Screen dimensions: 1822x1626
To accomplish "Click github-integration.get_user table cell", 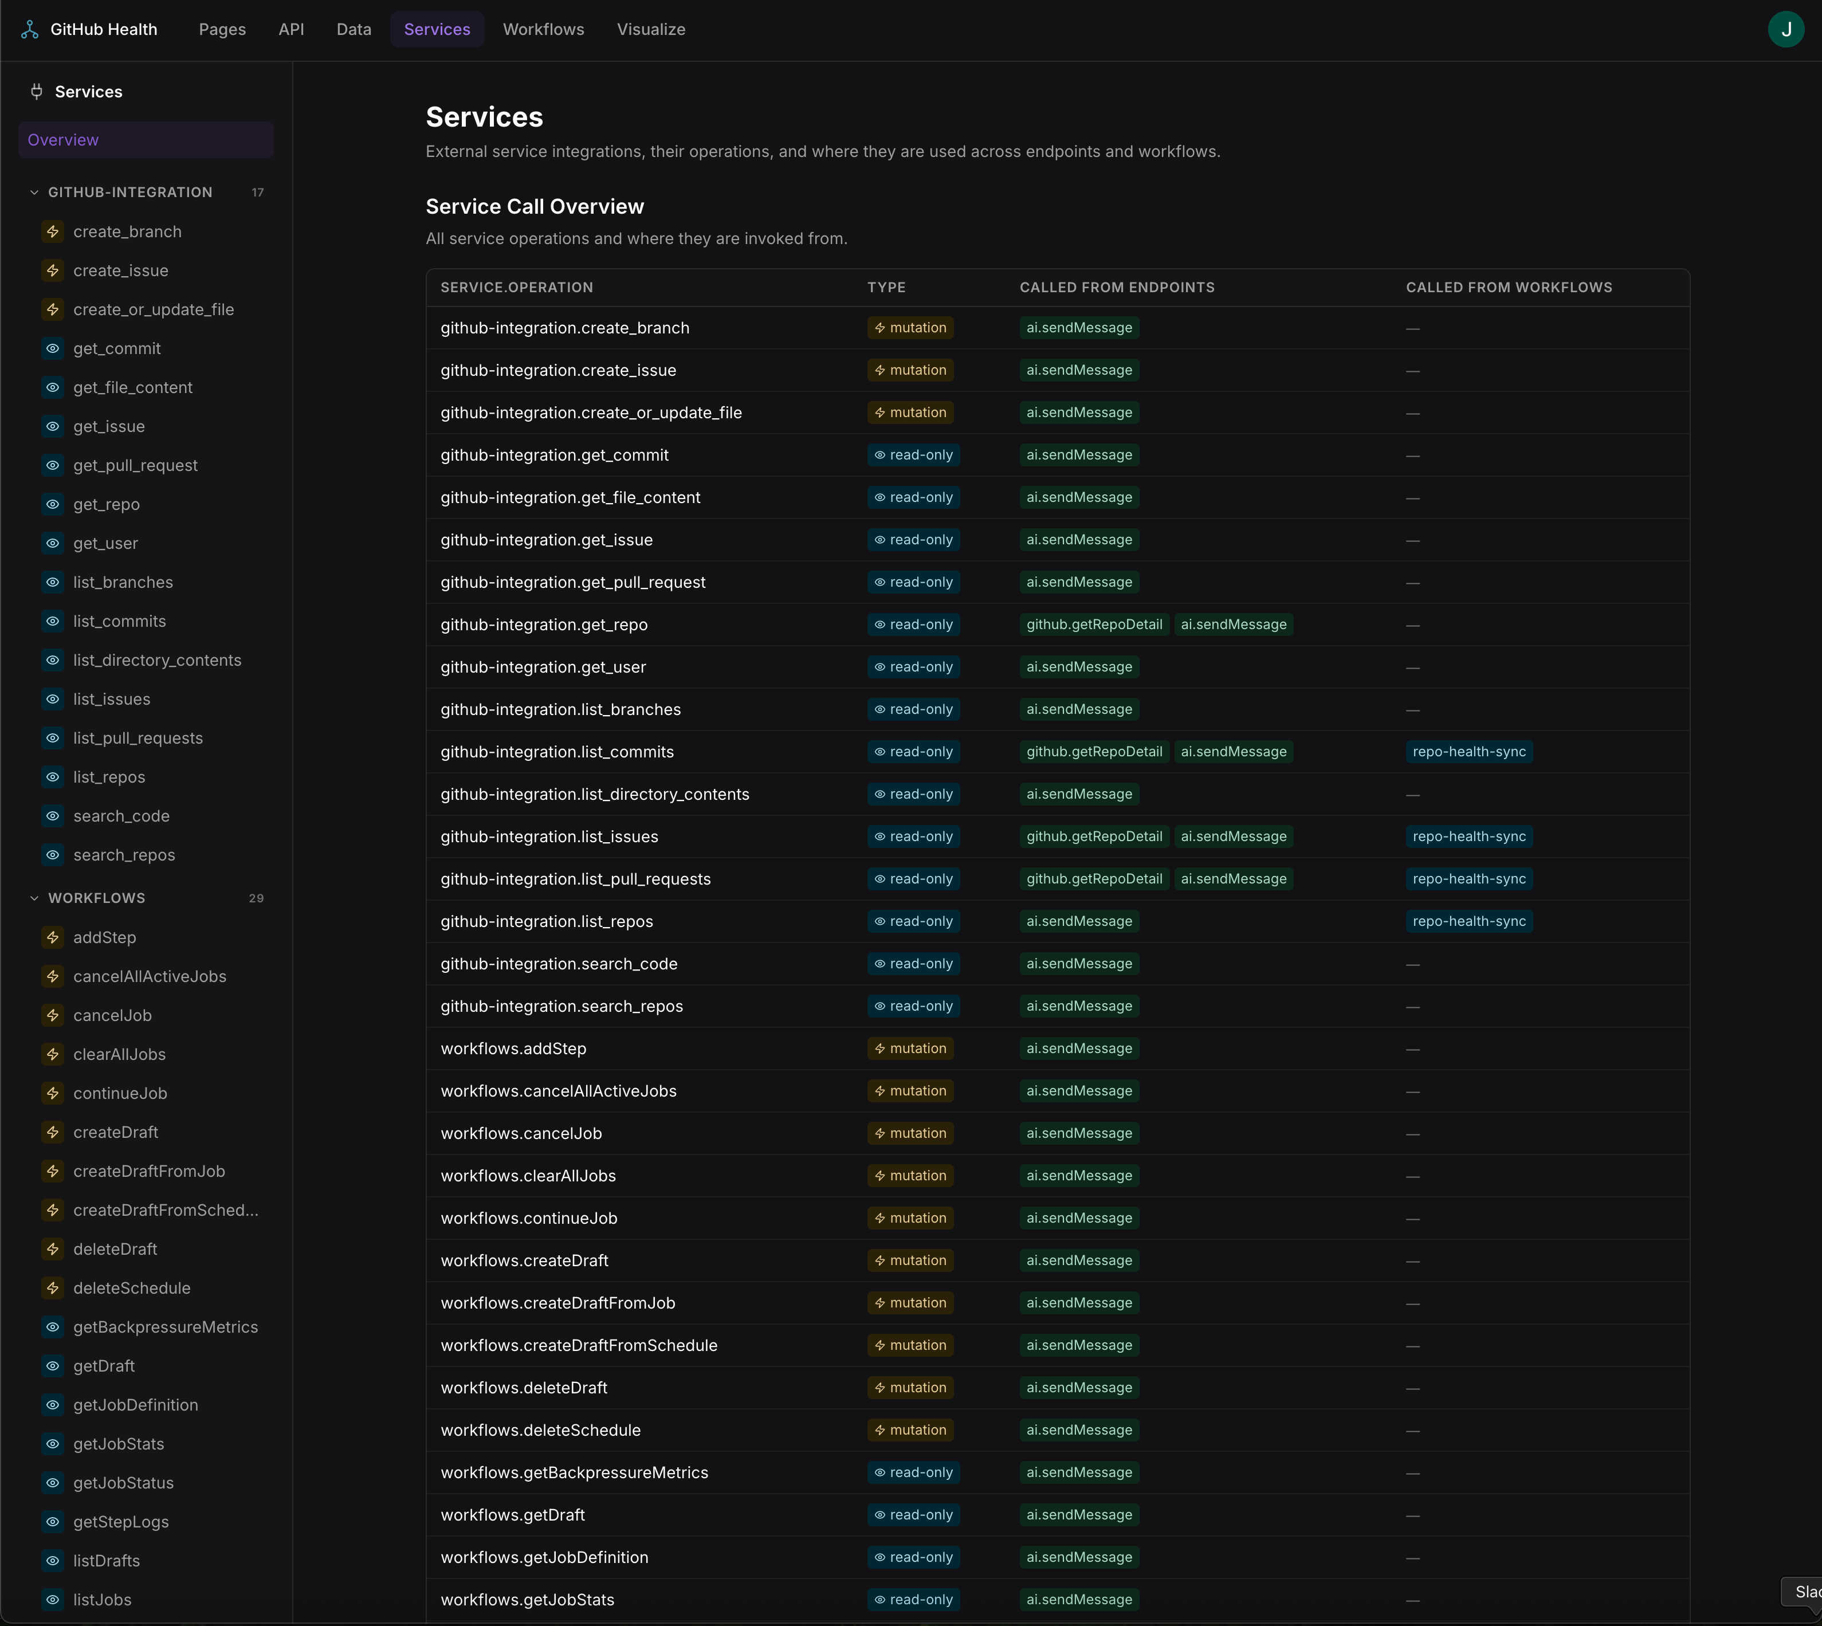I will pos(543,667).
